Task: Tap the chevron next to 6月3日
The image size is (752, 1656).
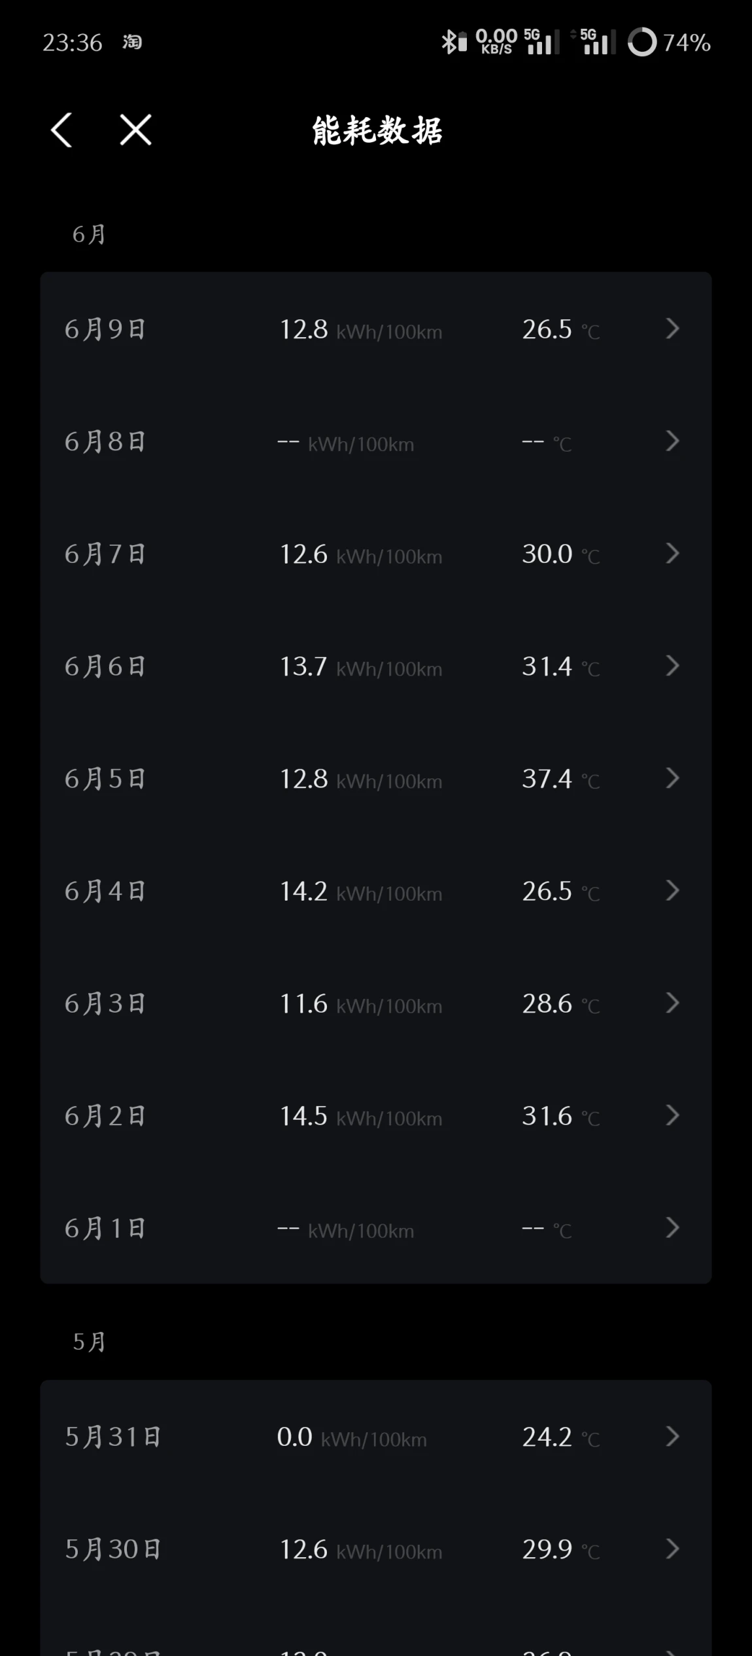Action: [672, 1003]
